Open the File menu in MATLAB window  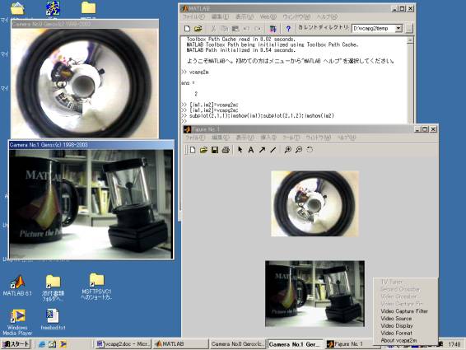[x=193, y=17]
